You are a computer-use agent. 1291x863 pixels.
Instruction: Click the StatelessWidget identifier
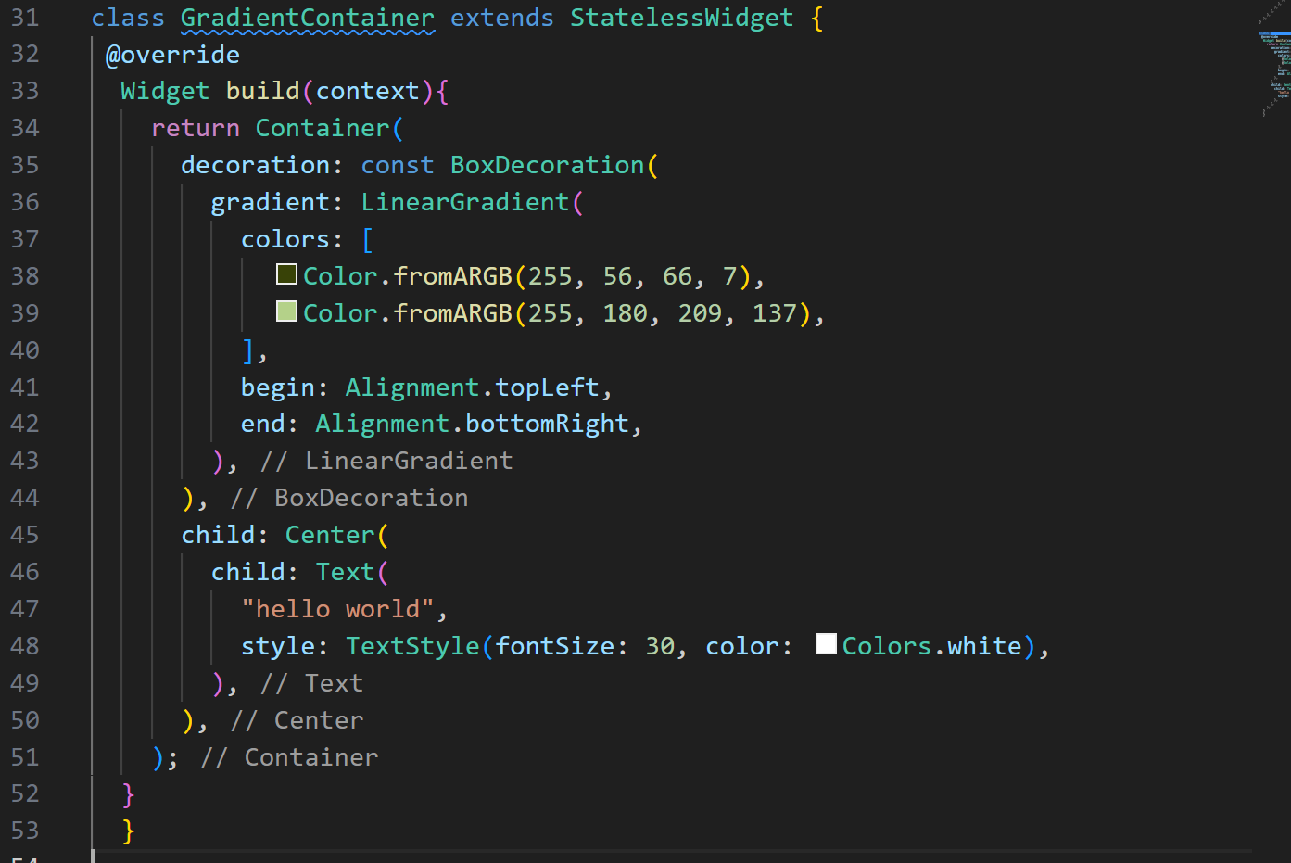[681, 18]
